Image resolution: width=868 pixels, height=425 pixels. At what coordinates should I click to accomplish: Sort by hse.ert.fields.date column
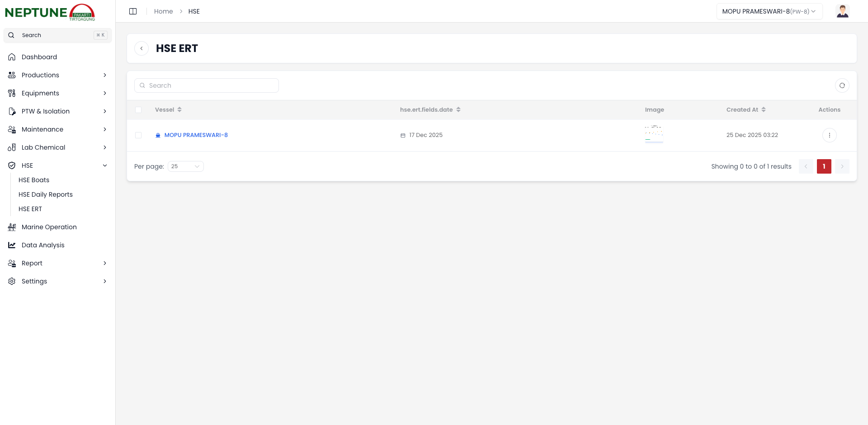[x=458, y=110]
